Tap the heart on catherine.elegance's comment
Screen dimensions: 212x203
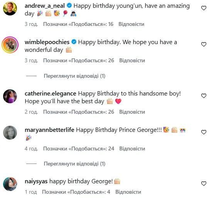204,96
